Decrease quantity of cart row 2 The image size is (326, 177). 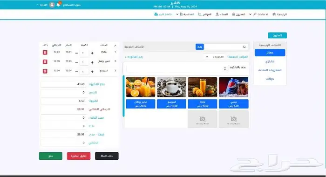pyautogui.click(x=76, y=62)
